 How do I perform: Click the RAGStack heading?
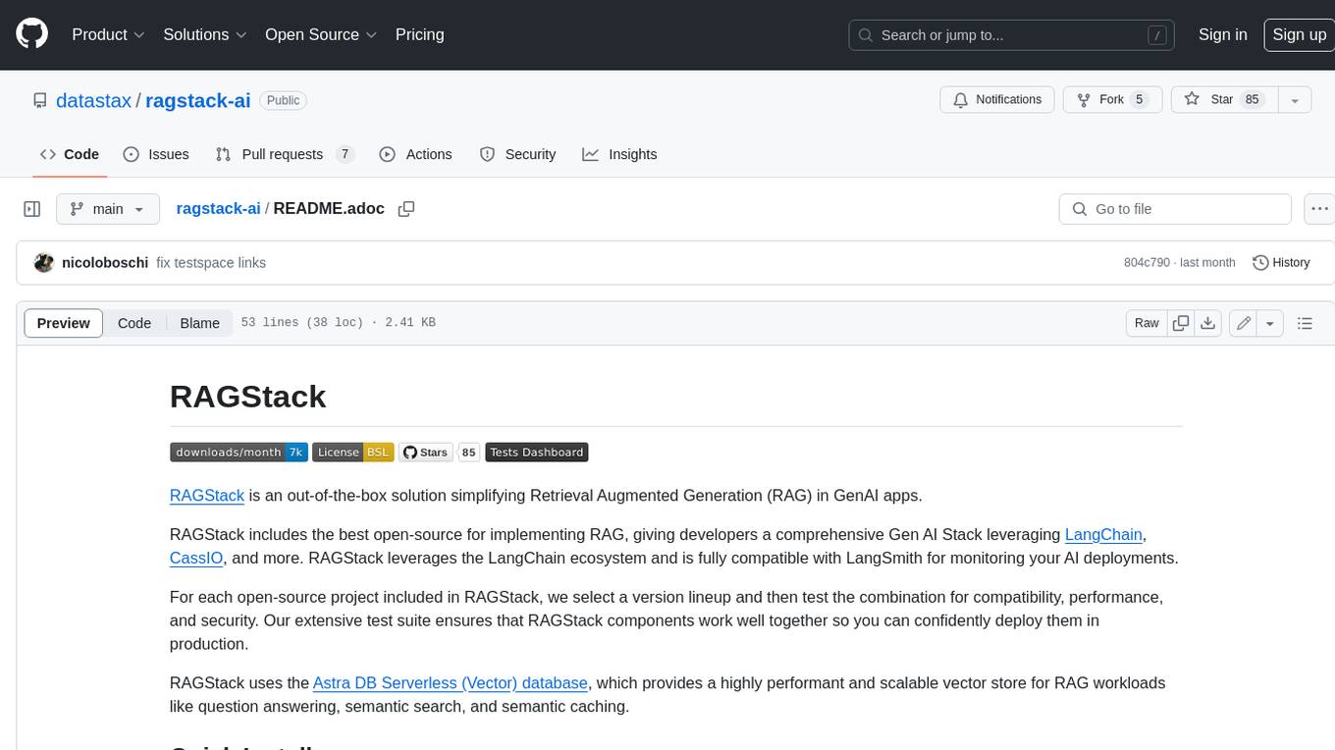pyautogui.click(x=247, y=397)
